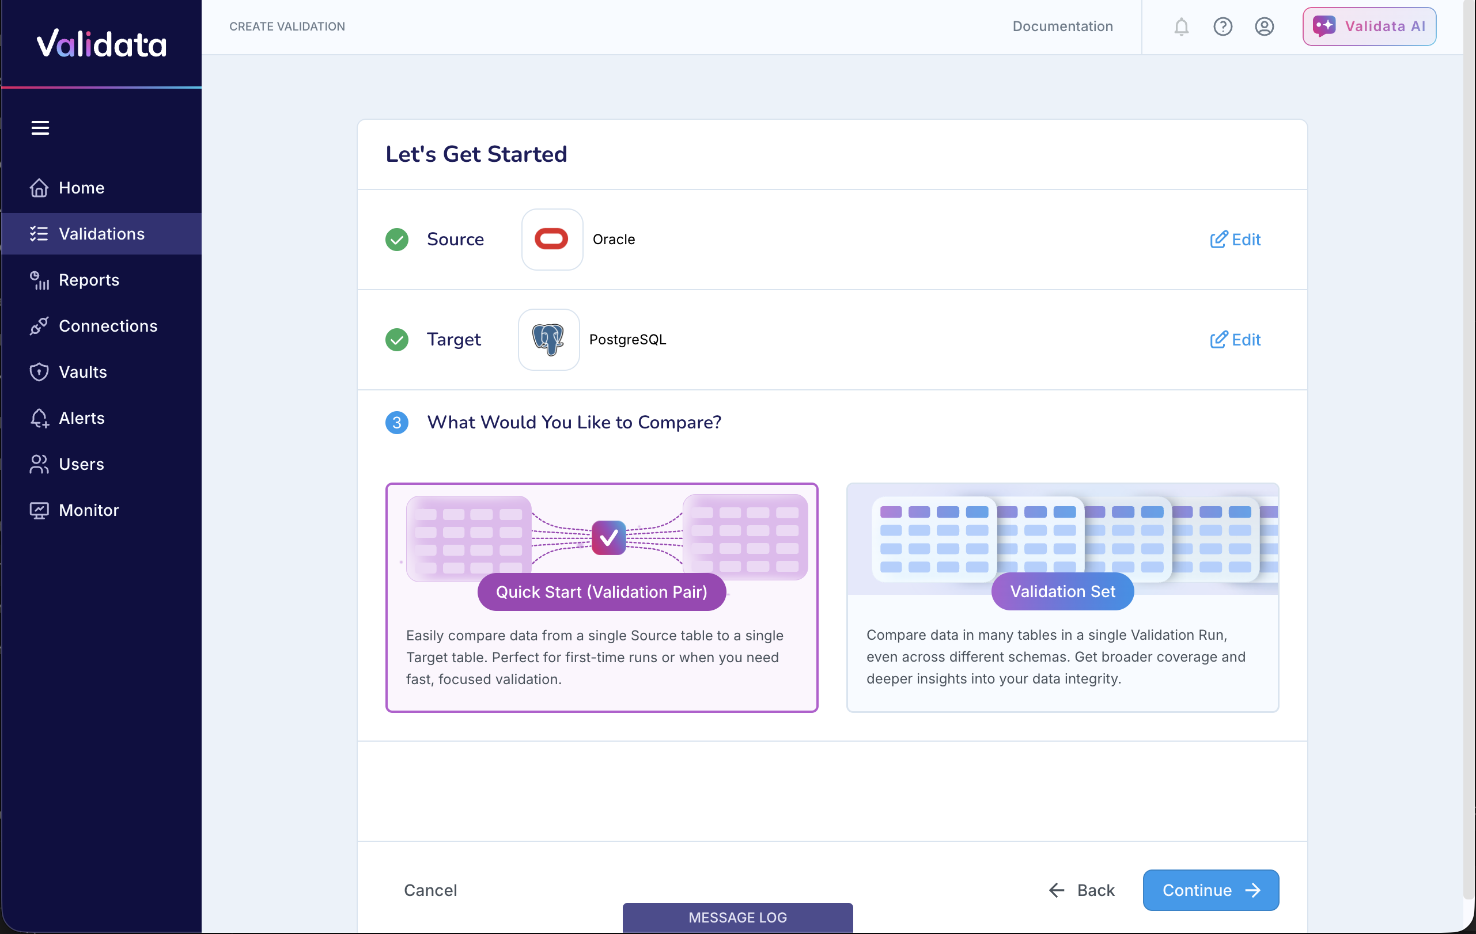Image resolution: width=1476 pixels, height=934 pixels.
Task: Click the Oracle source logo icon
Action: (552, 239)
